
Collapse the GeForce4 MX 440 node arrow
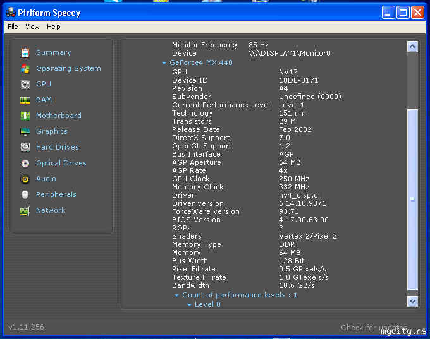pos(164,63)
